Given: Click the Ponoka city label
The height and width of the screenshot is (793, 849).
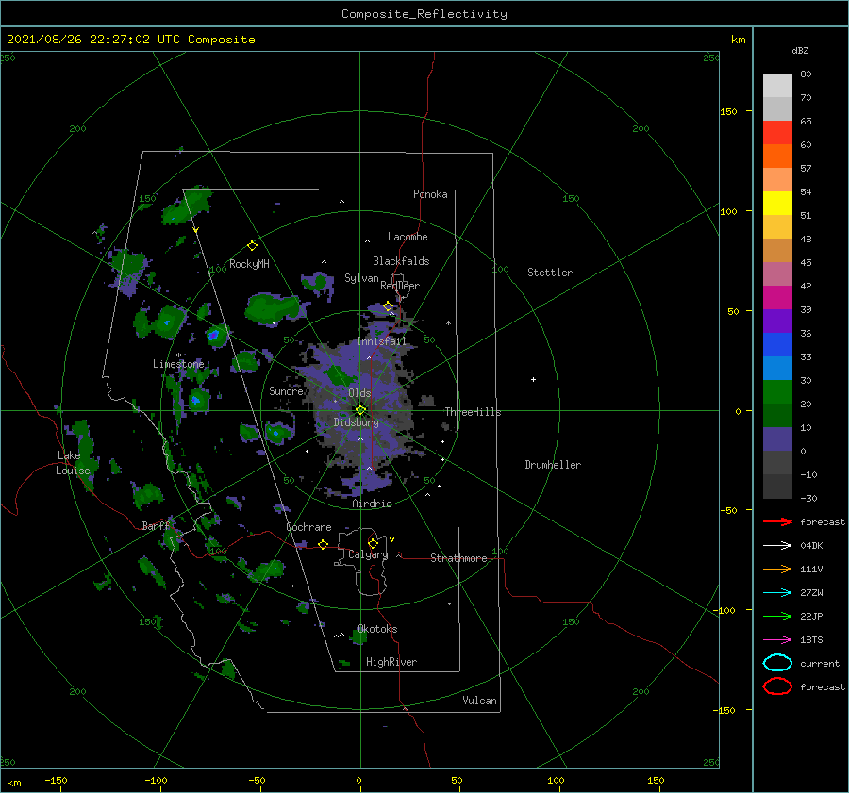Looking at the screenshot, I should (x=430, y=194).
